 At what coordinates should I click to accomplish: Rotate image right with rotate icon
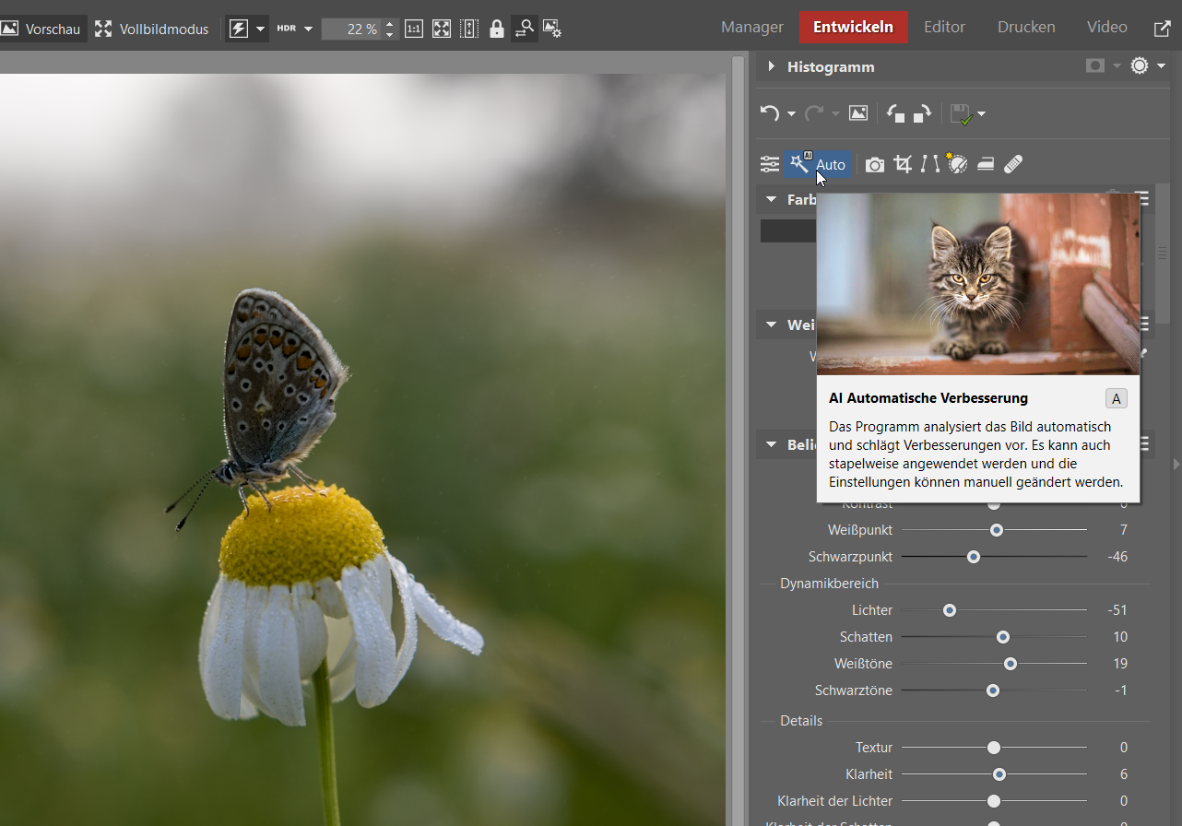(922, 113)
